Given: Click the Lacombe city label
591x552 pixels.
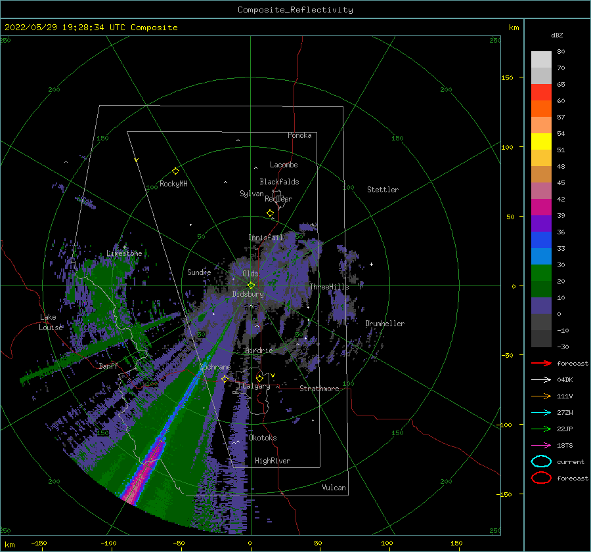Looking at the screenshot, I should [284, 165].
